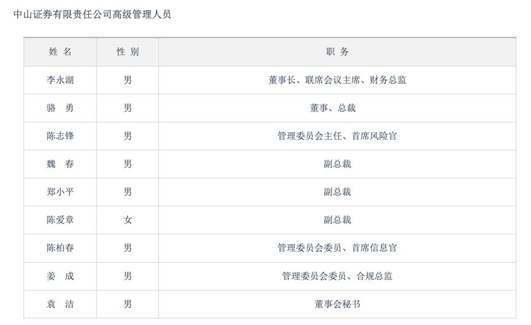This screenshot has width=531, height=325.
Task: Click the position text 董事长、联席会议主席、财务总监
Action: click(337, 80)
